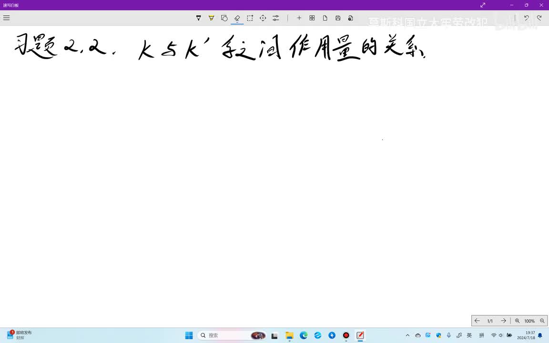
Task: Open the microphone tray icon
Action: 449,335
